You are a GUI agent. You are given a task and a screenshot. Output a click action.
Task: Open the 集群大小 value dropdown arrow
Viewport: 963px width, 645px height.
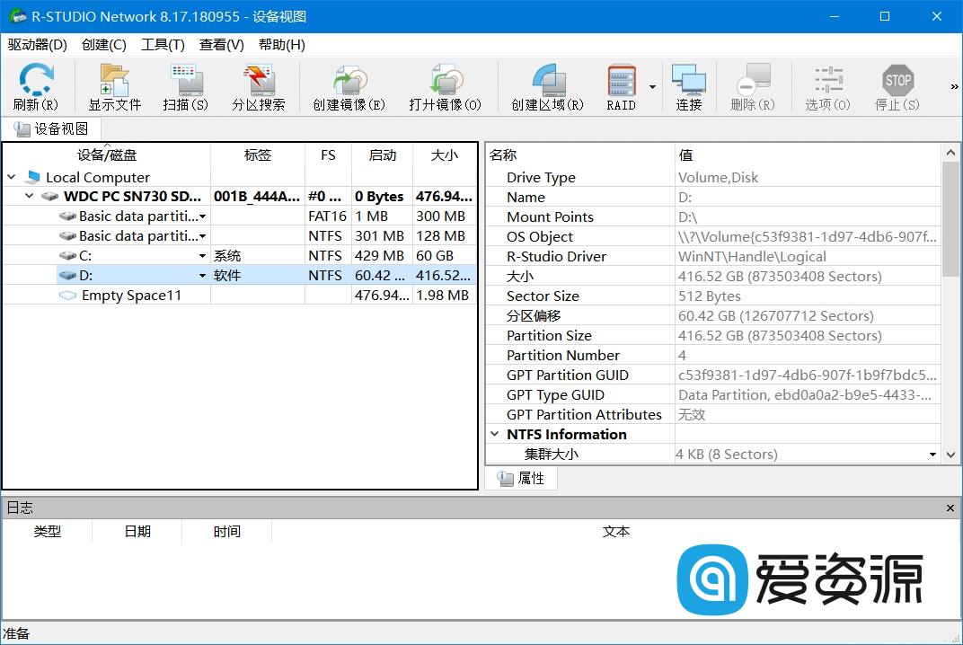click(933, 454)
